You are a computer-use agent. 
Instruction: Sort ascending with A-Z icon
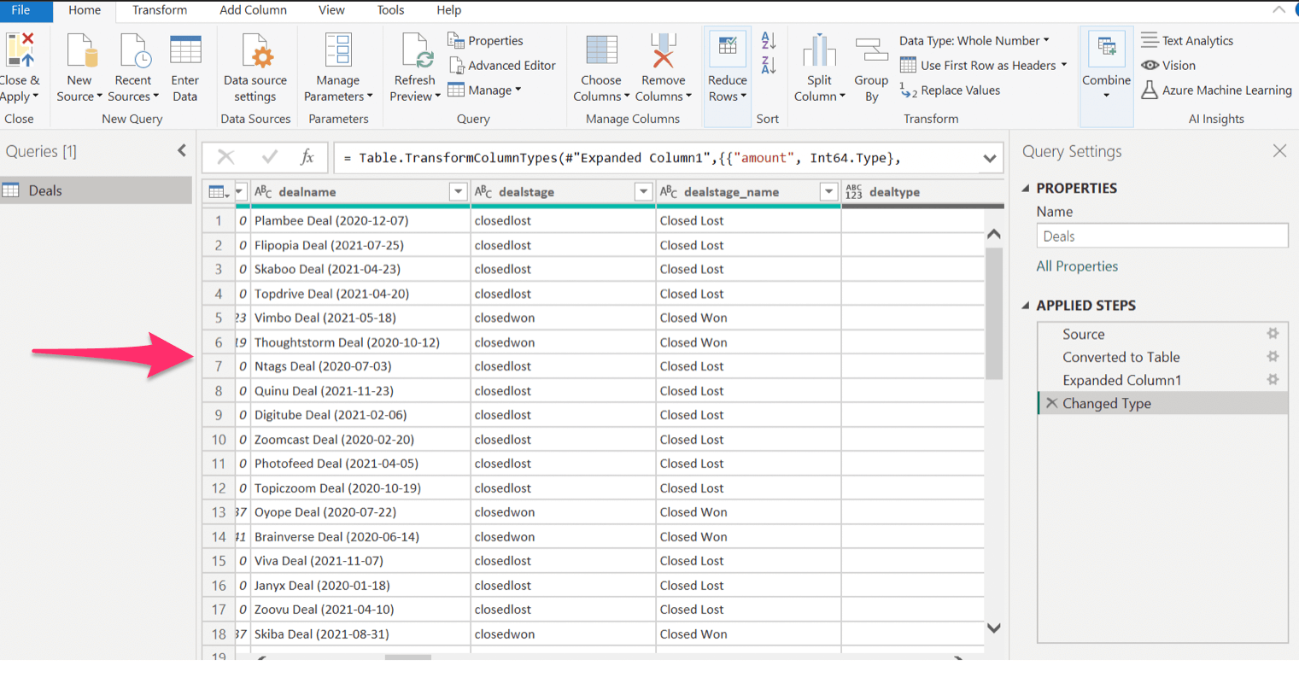[769, 40]
